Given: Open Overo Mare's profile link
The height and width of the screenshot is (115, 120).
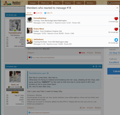Looking at the screenshot, I should pos(39,29).
